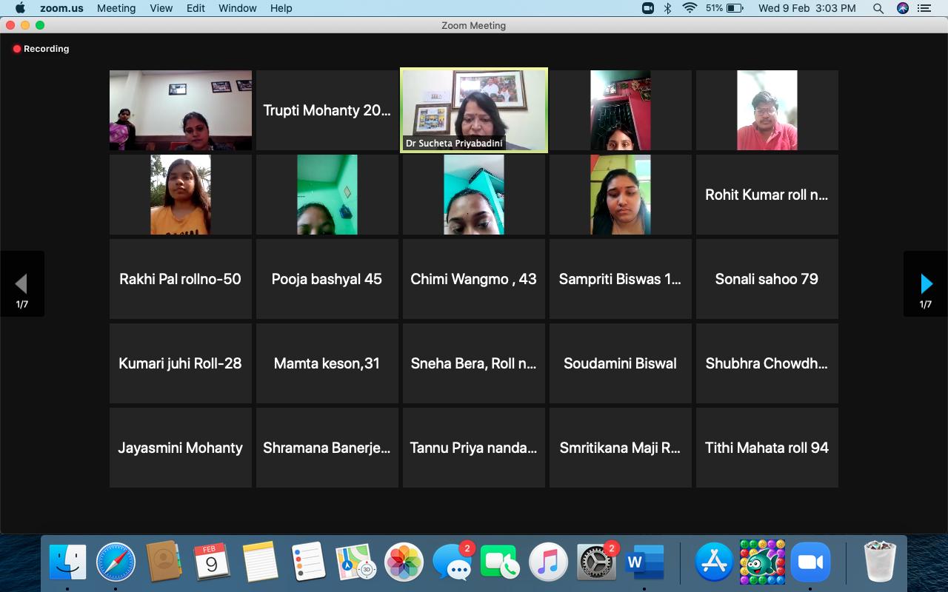
Task: Open Zoom app in the dock
Action: click(x=811, y=562)
